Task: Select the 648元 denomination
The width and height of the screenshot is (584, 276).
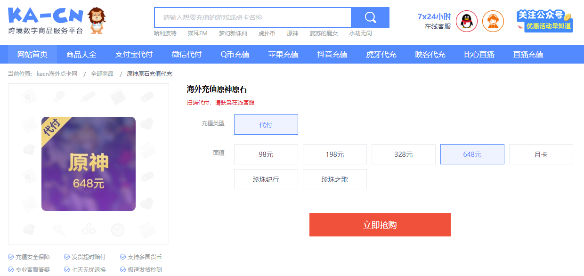Action: pos(472,154)
